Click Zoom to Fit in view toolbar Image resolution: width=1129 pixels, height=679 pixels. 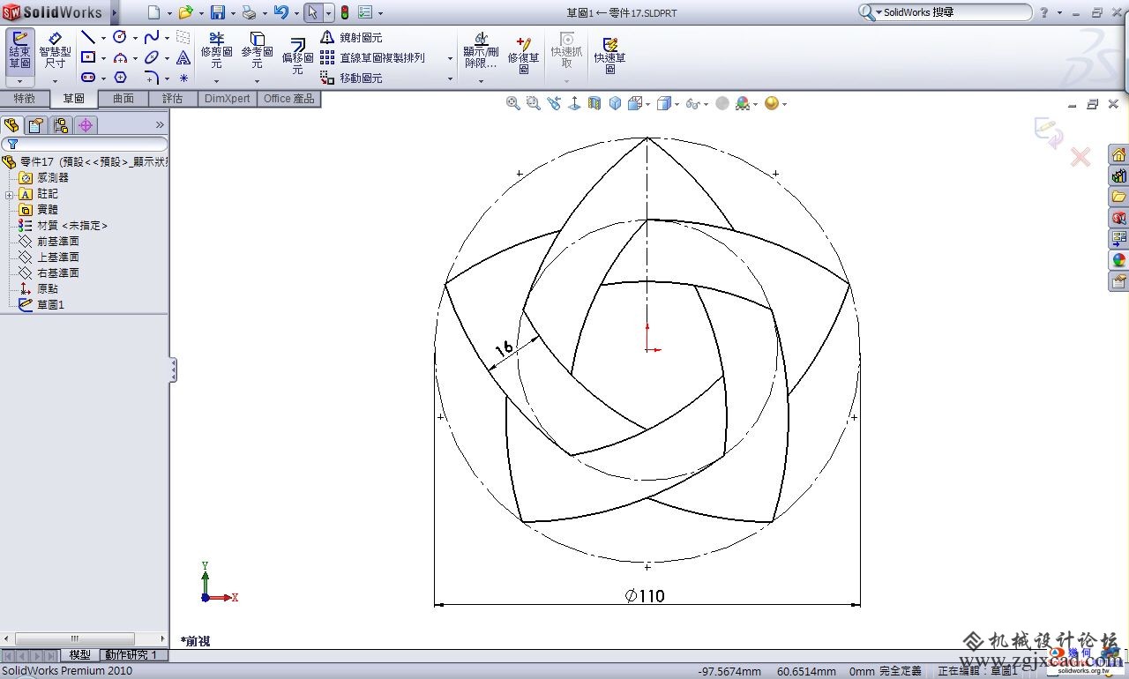(x=512, y=103)
